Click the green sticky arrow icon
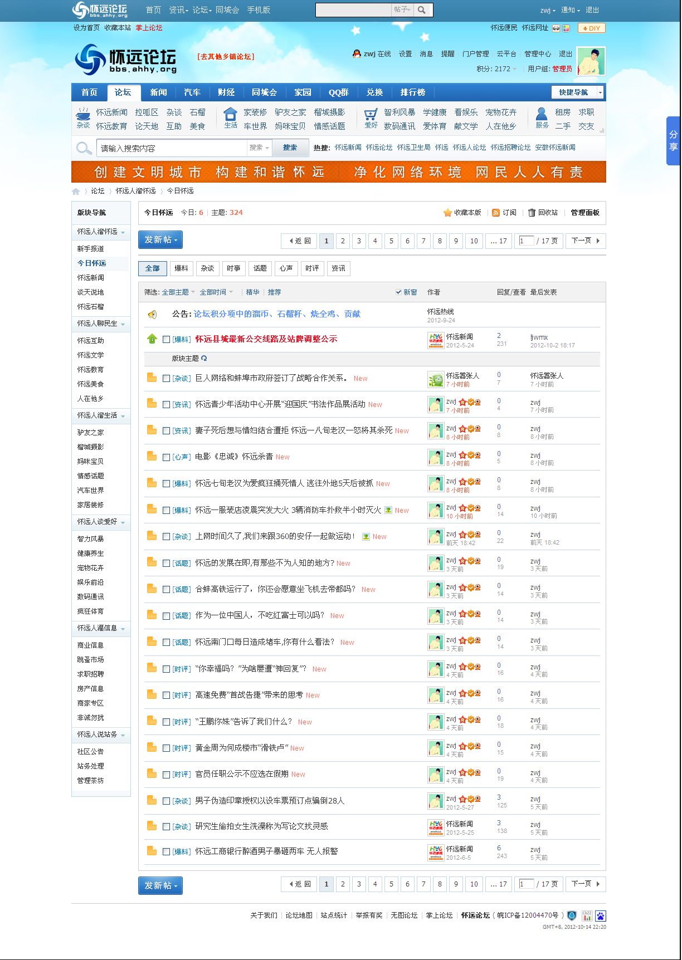The image size is (682, 960). coord(152,339)
